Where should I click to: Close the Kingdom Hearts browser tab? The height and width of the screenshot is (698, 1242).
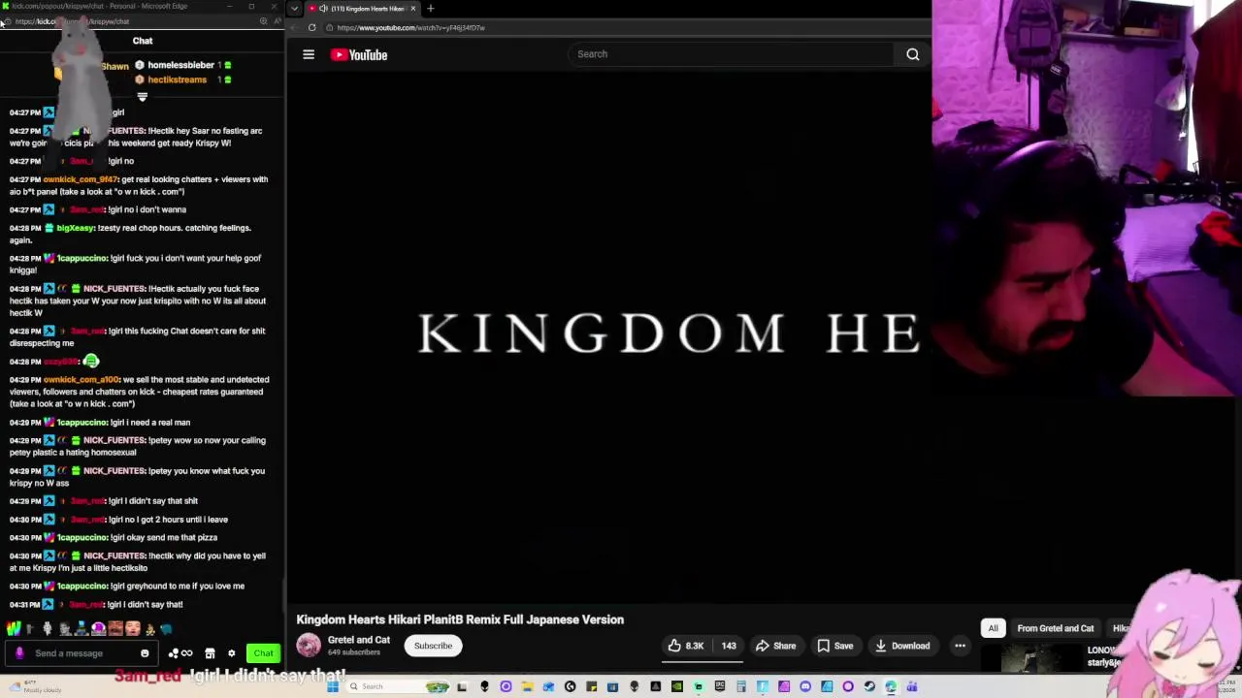[x=413, y=9]
